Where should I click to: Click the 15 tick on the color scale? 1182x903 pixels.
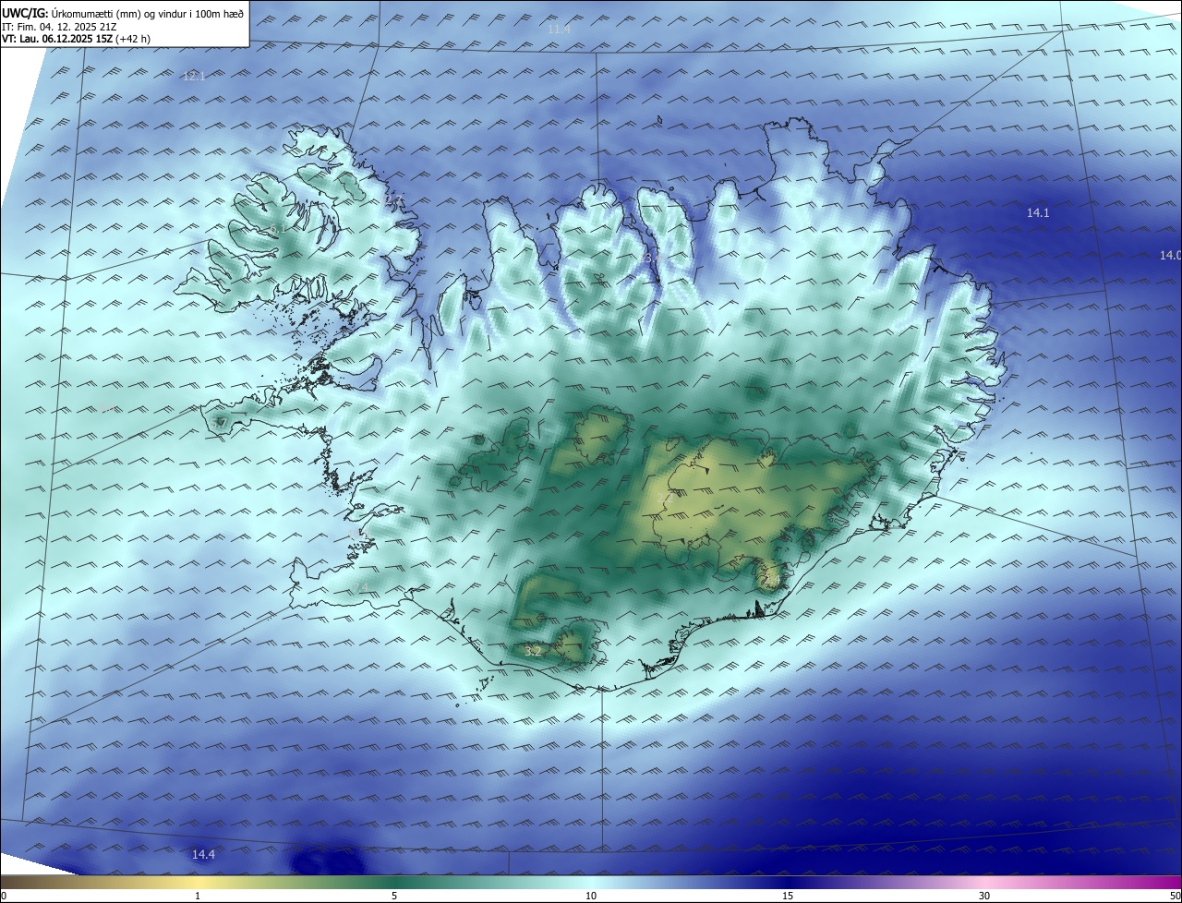(x=788, y=896)
